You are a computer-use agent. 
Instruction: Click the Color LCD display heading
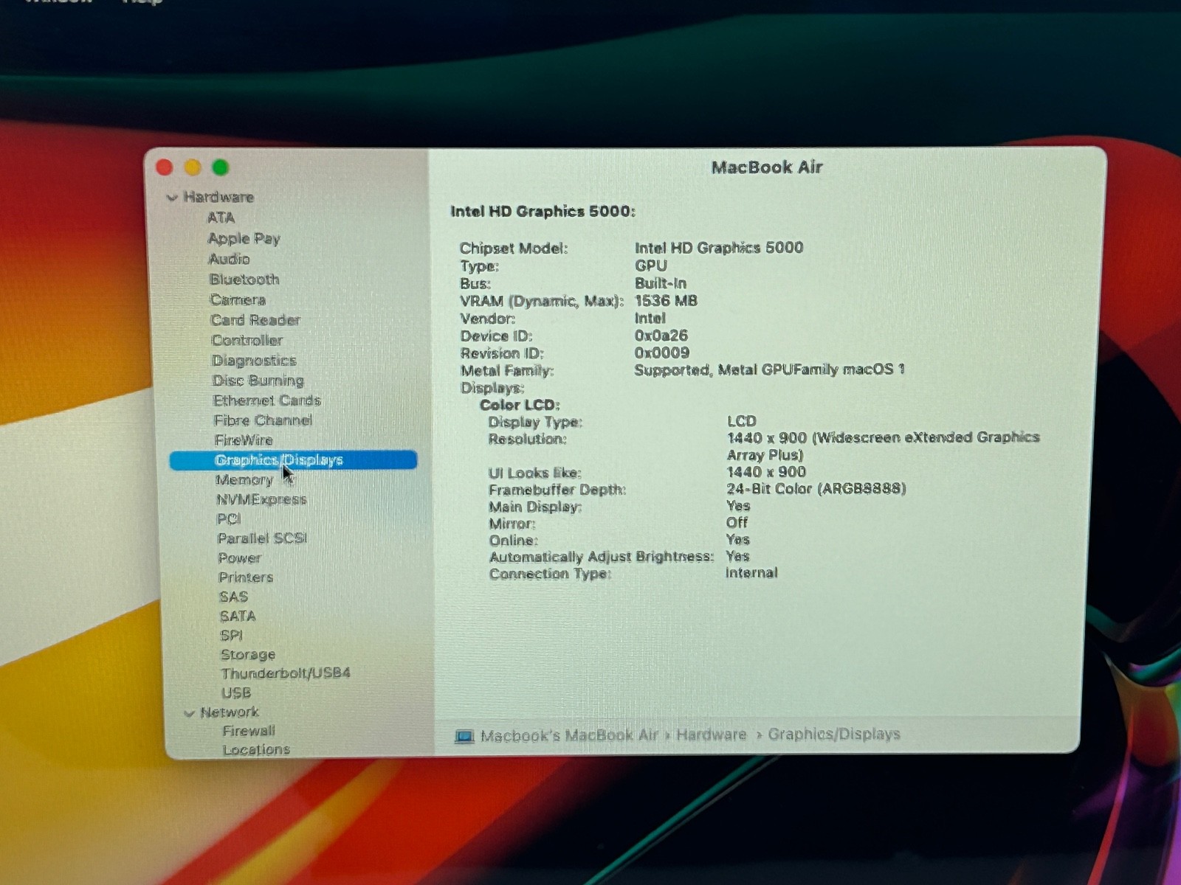coord(520,405)
